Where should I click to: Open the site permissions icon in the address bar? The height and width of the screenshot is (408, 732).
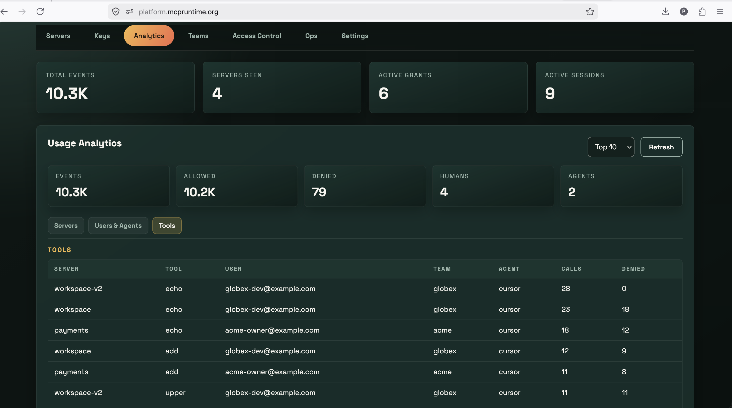(130, 12)
